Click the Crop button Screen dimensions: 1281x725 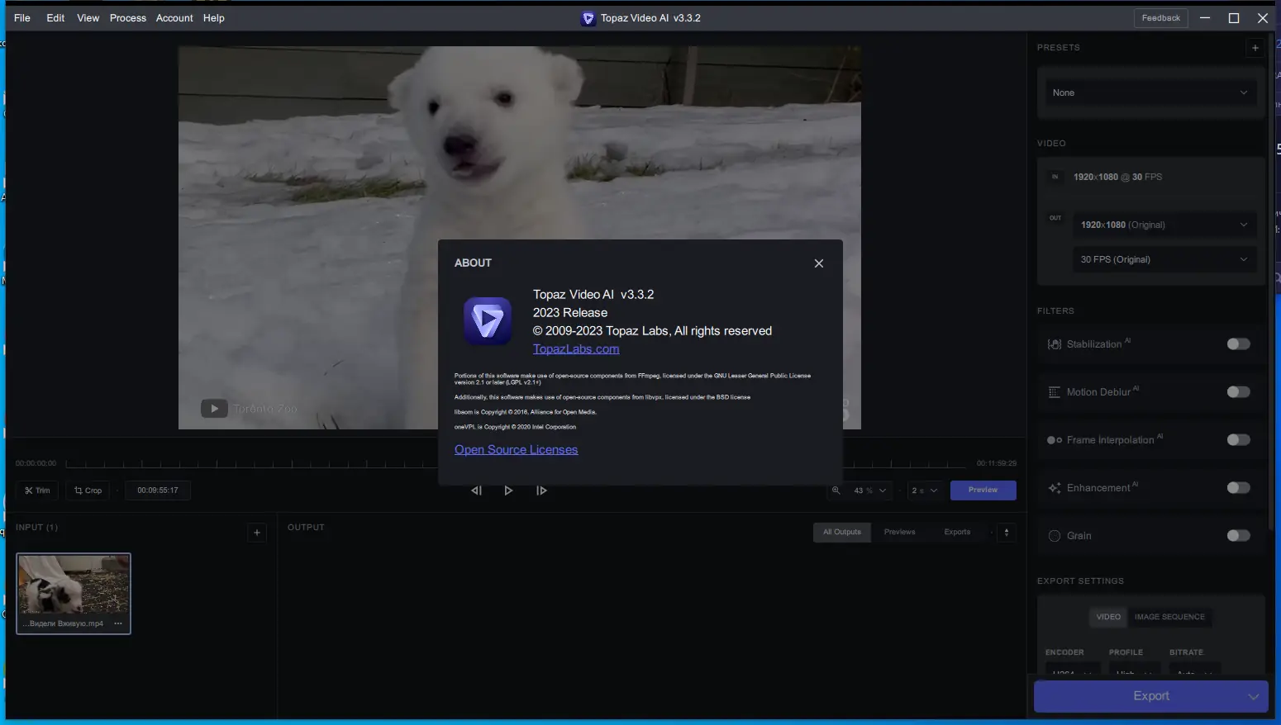[x=88, y=490]
